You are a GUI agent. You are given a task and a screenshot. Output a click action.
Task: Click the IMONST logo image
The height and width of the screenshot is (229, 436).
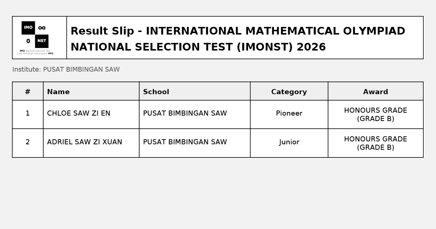35,38
